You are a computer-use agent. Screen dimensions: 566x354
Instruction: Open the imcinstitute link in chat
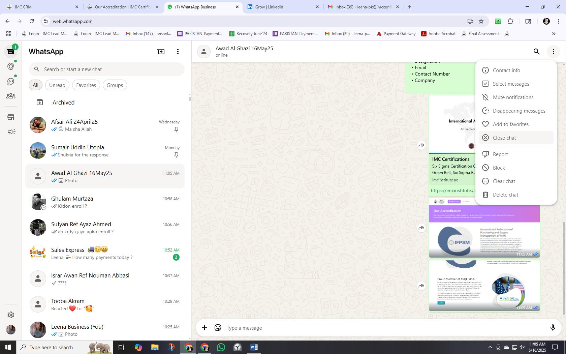[453, 190]
